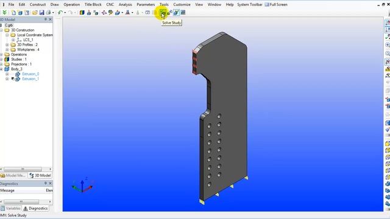Click the colorful study icon in toolbar

[x=82, y=12]
